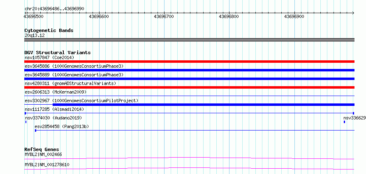Image resolution: width=366 pixels, height=174 pixels.
Task: Click ruler position 43696900
Action: click(294, 16)
